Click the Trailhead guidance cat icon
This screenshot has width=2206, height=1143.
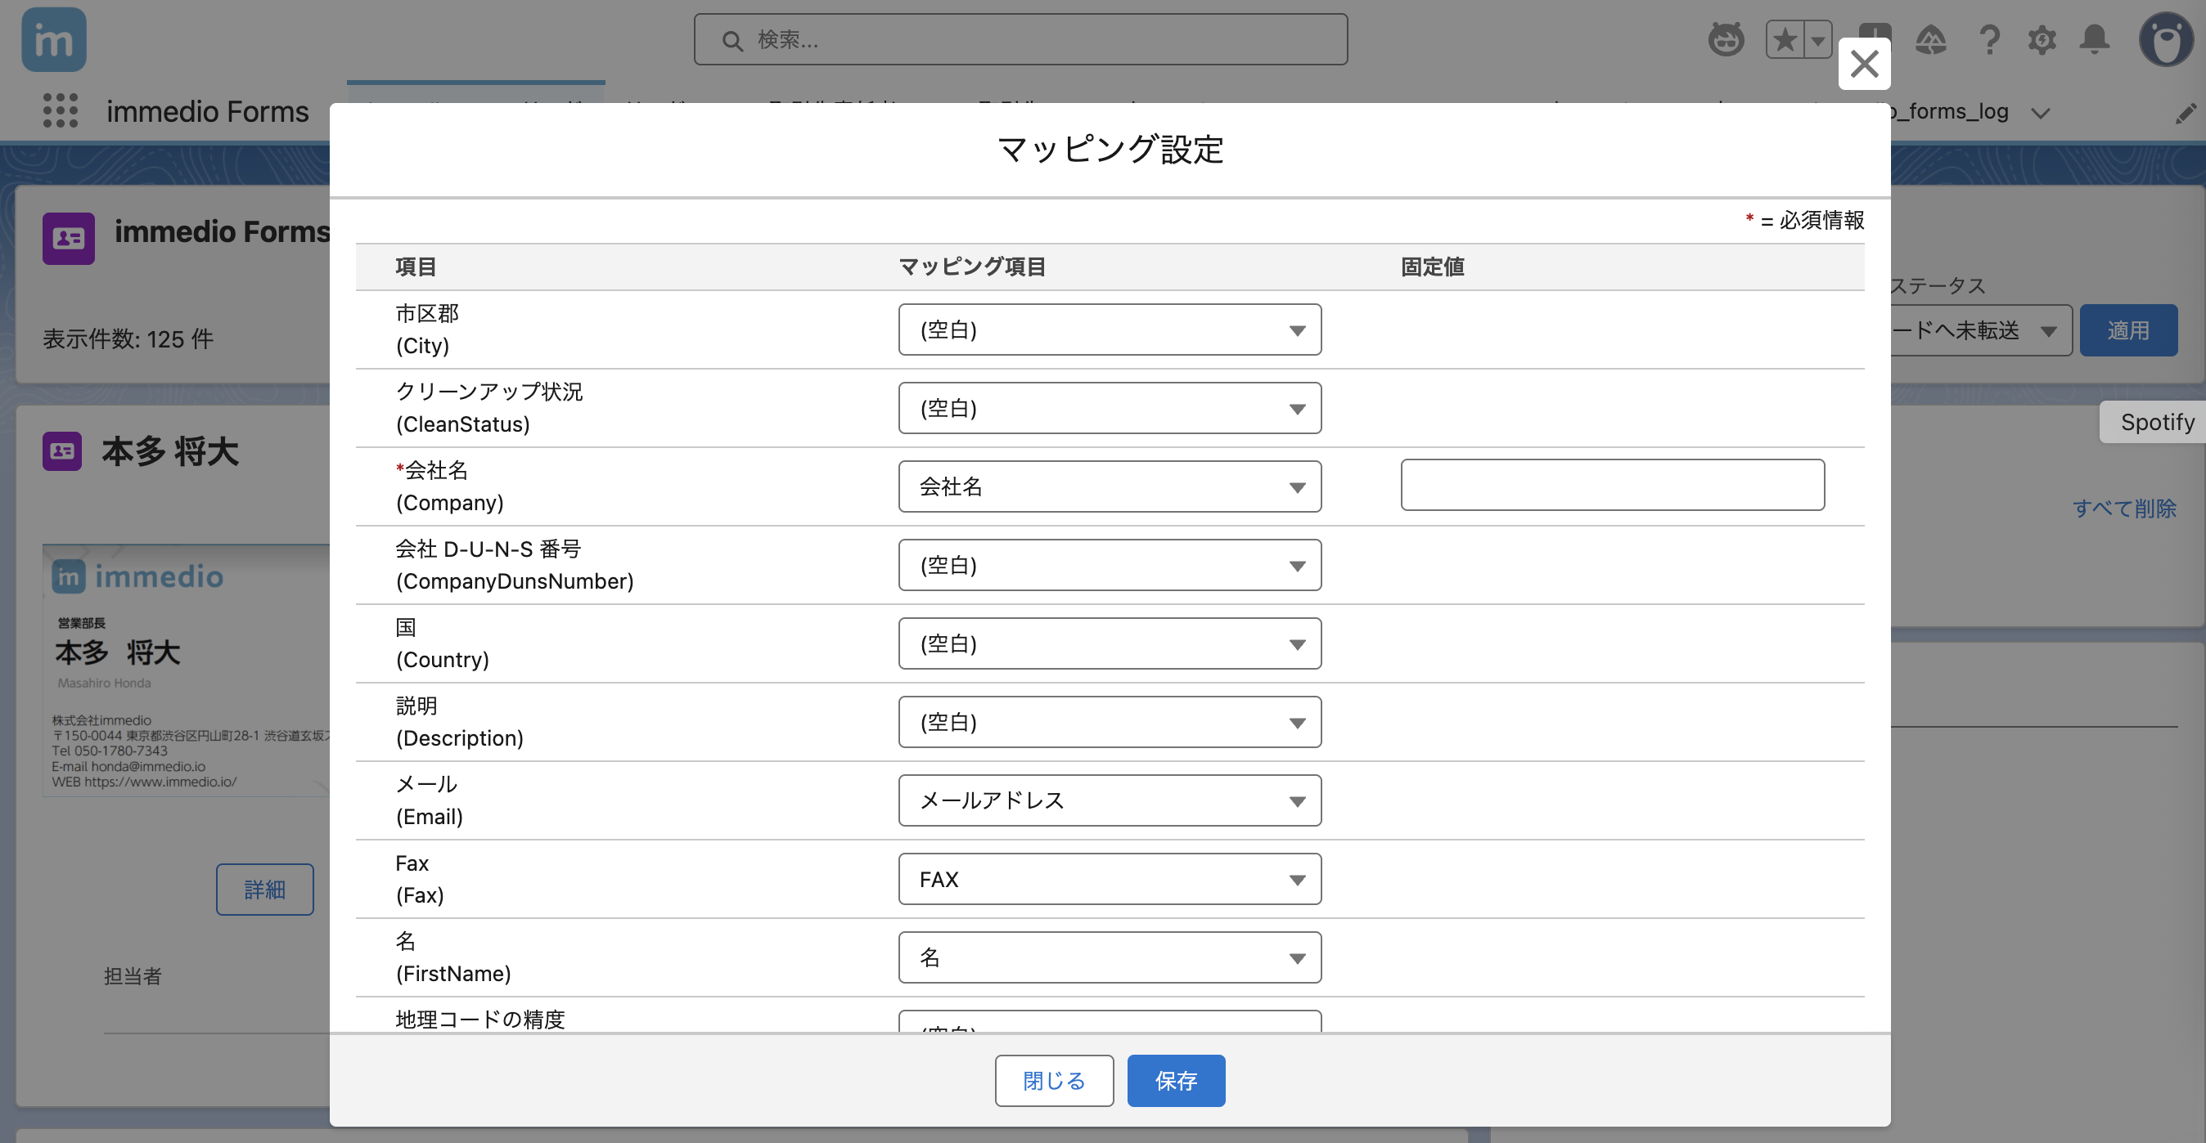pos(1726,40)
